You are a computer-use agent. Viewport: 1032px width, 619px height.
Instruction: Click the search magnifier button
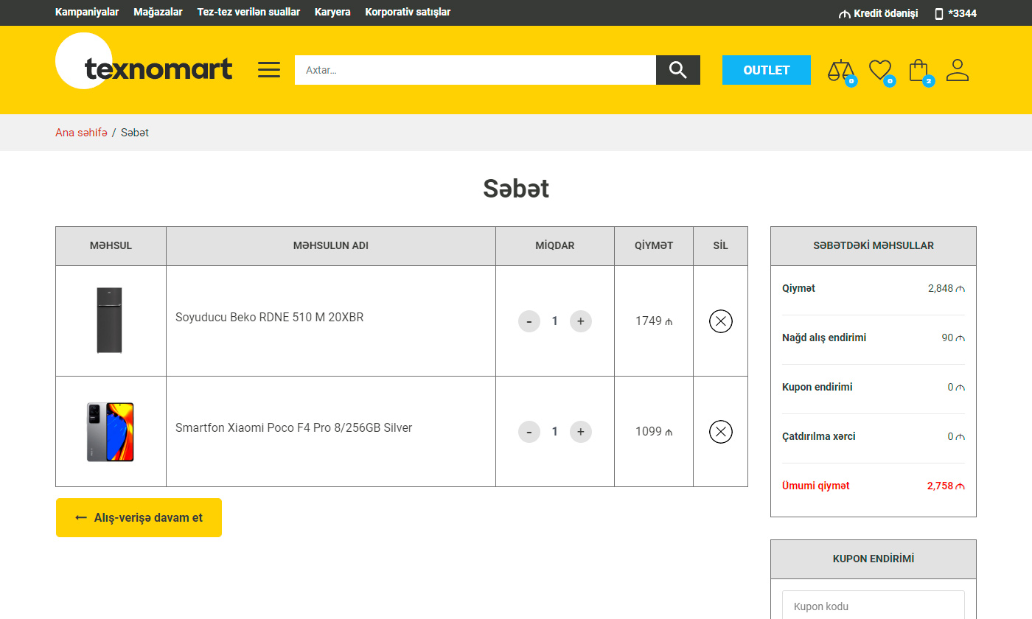(677, 70)
